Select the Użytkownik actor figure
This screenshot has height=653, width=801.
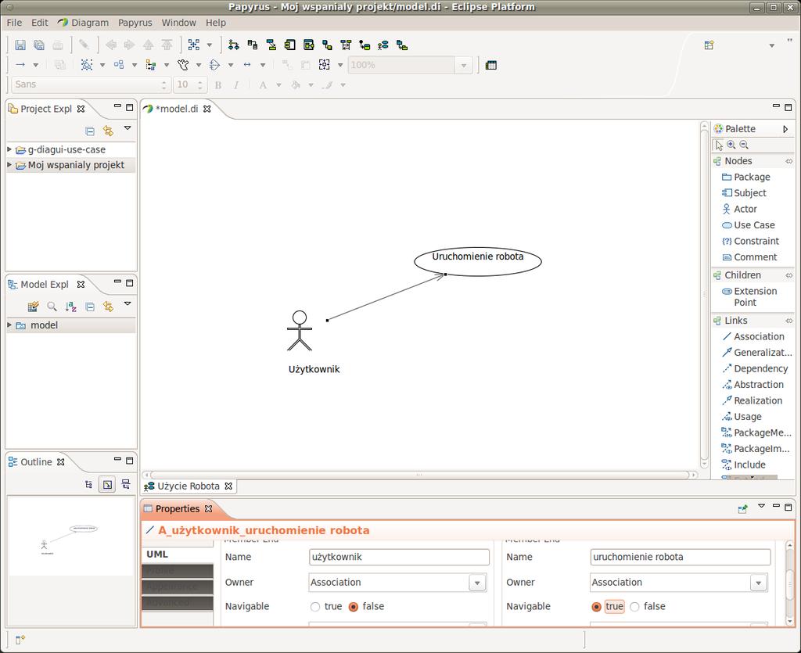300,331
